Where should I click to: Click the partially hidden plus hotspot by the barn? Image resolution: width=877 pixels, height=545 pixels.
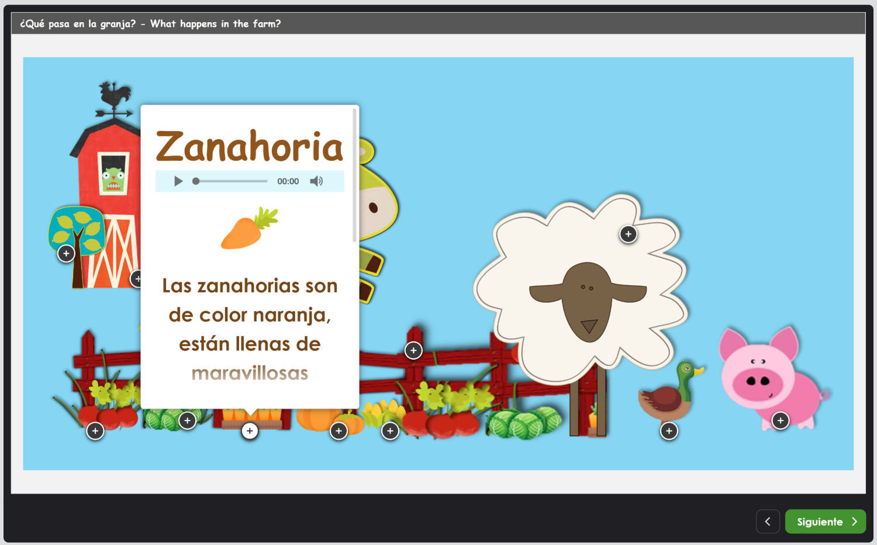pyautogui.click(x=136, y=279)
